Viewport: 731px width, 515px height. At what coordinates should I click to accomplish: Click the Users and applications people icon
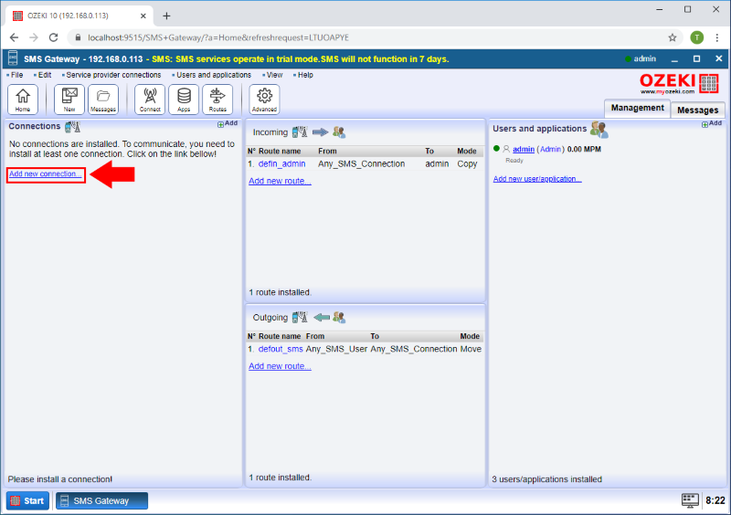point(599,129)
